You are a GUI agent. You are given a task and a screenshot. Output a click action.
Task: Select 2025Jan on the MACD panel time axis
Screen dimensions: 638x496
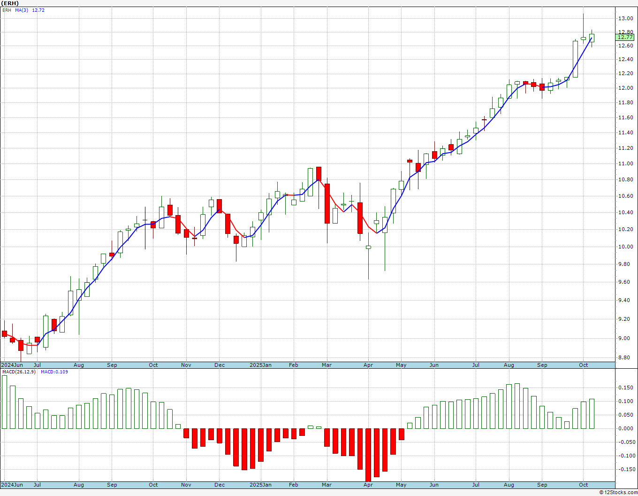pos(260,485)
